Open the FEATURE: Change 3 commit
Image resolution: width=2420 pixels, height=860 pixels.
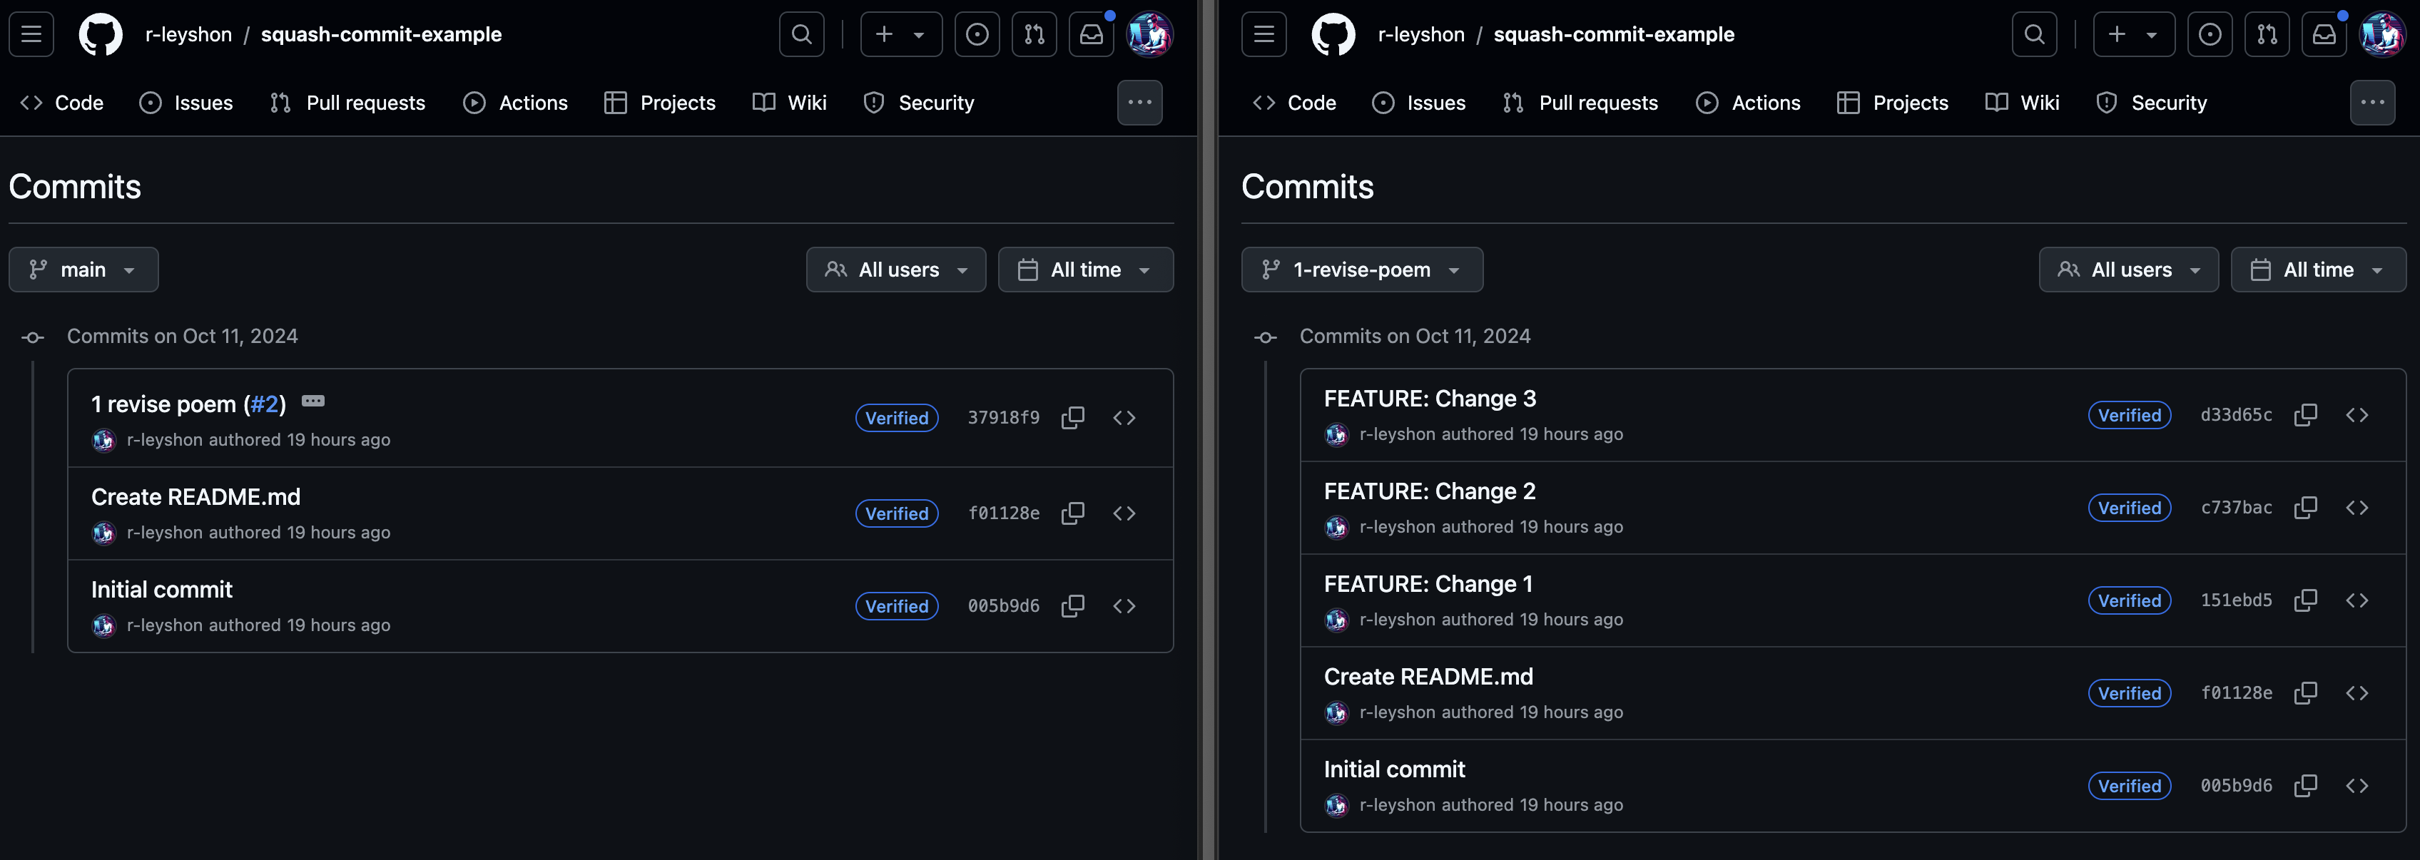coord(1429,399)
